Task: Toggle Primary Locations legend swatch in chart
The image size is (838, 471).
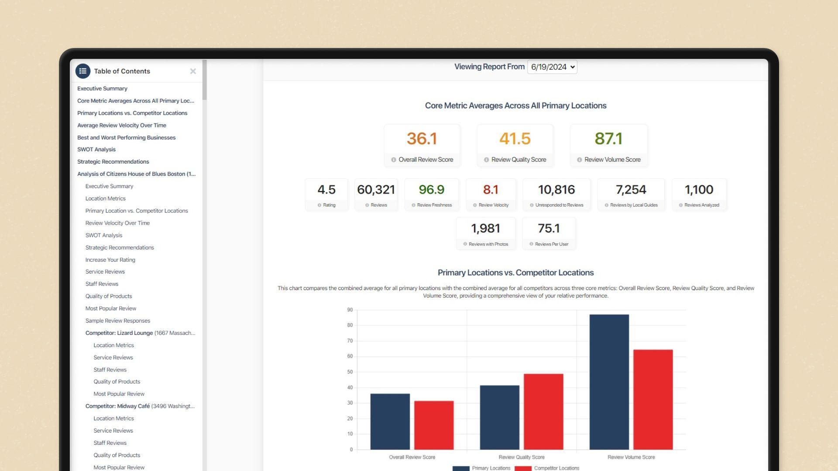Action: click(461, 468)
